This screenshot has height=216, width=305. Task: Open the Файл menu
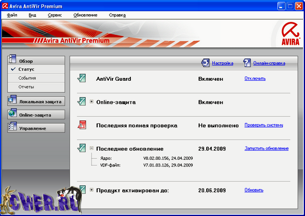(12, 15)
